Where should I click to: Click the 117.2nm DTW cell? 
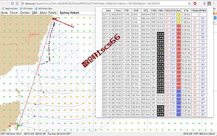pos(136,91)
